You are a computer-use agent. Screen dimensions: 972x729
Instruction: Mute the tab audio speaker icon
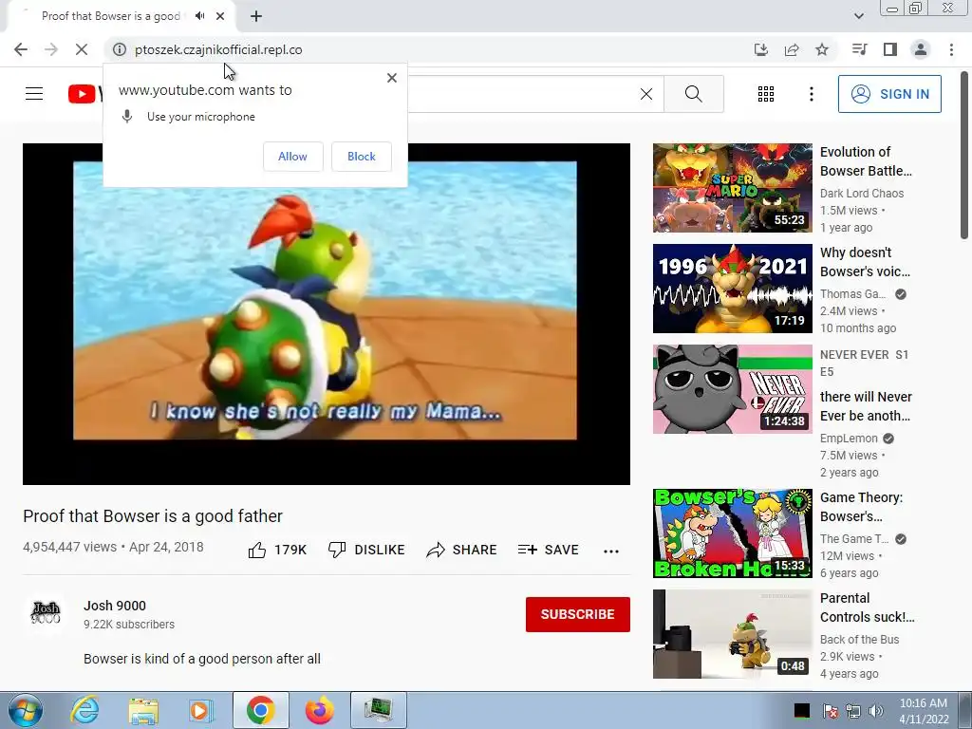[199, 16]
